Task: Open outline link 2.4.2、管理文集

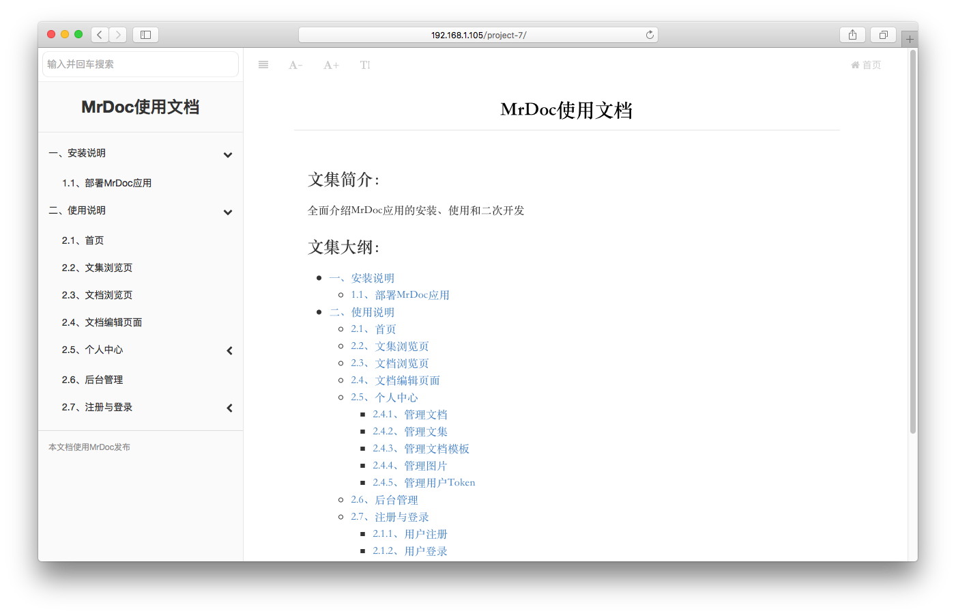Action: [x=410, y=432]
